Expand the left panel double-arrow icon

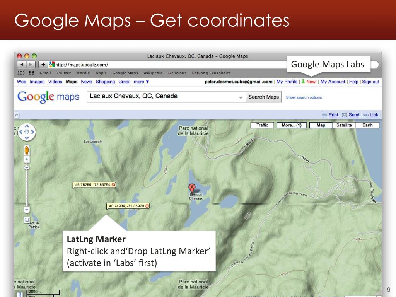click(16, 115)
